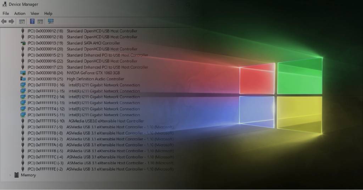Click the USB plug icon beside 0xFFFFFFF6 (-10)
This screenshot has width=363, height=190.
click(23, 121)
